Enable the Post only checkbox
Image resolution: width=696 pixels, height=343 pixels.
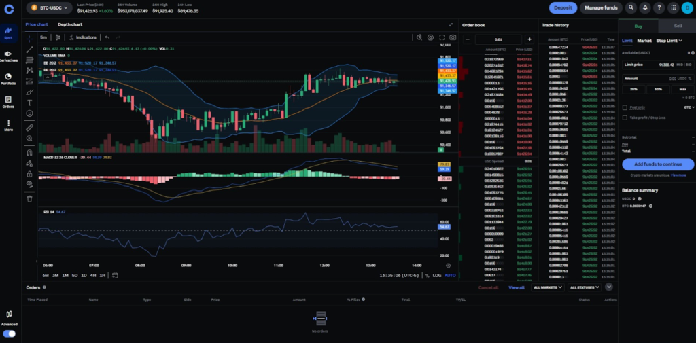625,107
